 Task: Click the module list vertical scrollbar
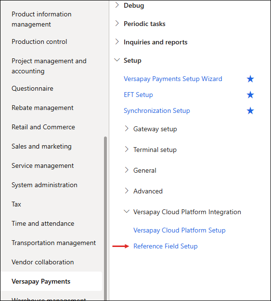coord(105,219)
